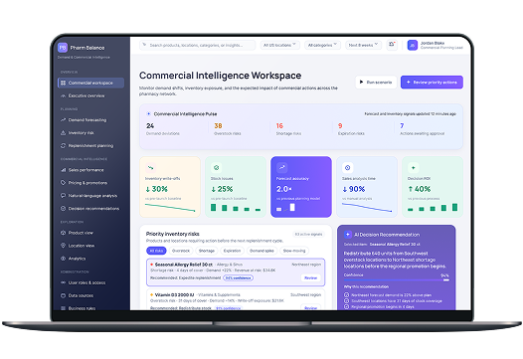Click the Forecast accuracy card icon
The width and height of the screenshot is (523, 359).
coord(281,168)
